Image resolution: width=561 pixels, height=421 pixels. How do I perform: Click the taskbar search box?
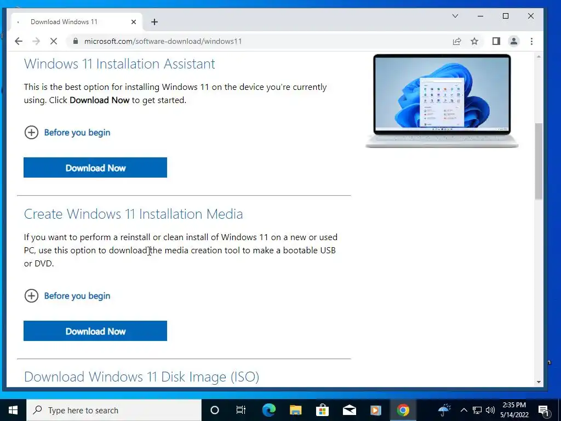tap(114, 410)
